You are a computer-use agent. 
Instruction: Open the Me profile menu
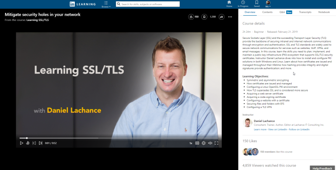click(268, 4)
